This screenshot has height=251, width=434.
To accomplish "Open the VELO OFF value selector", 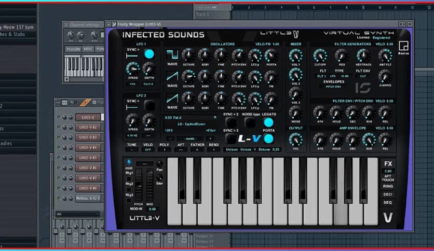I will [x=148, y=149].
